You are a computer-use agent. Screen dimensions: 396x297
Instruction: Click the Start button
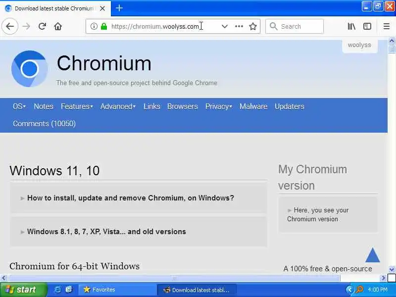[23, 290]
